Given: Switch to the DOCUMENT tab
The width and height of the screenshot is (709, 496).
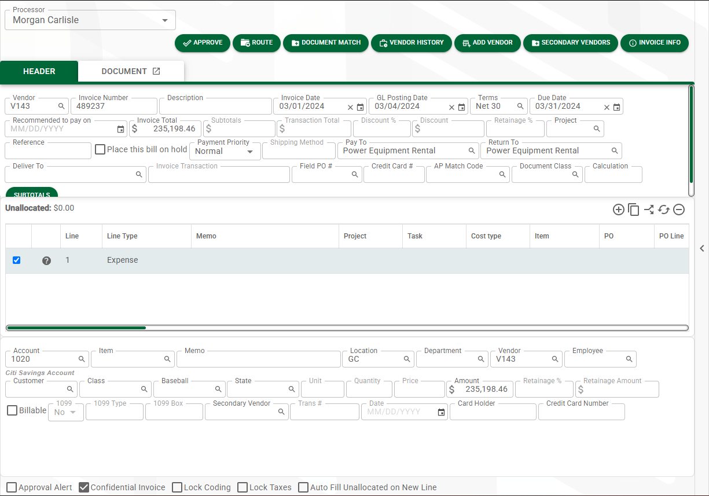Looking at the screenshot, I should click(x=131, y=72).
